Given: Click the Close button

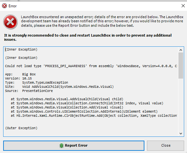Looking at the screenshot, I should (x=165, y=145).
